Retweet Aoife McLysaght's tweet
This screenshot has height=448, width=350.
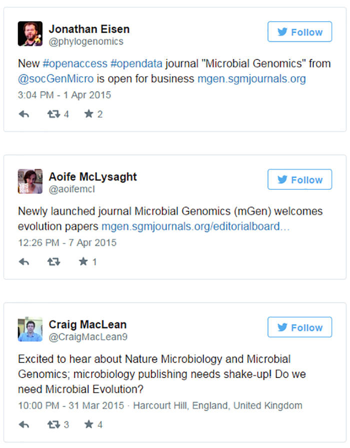[x=53, y=262]
